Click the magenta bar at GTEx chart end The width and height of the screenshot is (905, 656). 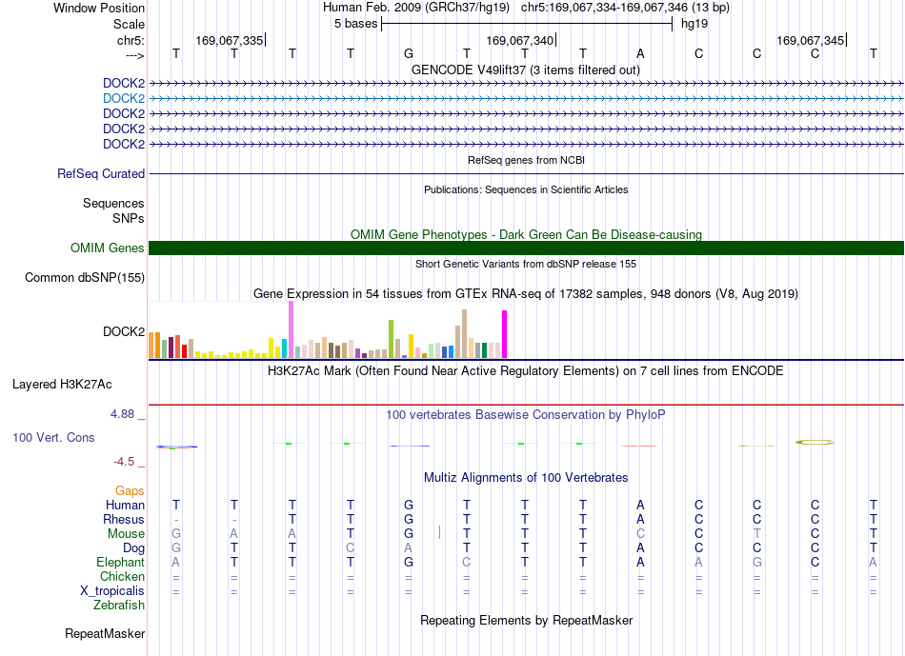pyautogui.click(x=505, y=334)
